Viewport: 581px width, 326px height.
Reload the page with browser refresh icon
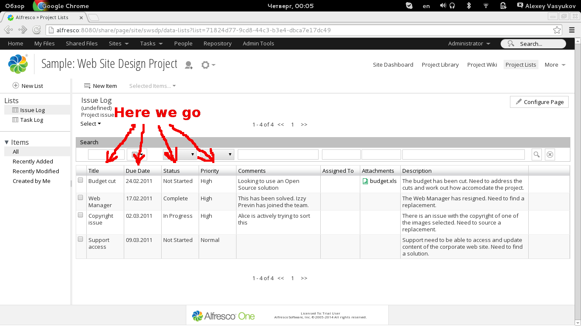coord(37,30)
